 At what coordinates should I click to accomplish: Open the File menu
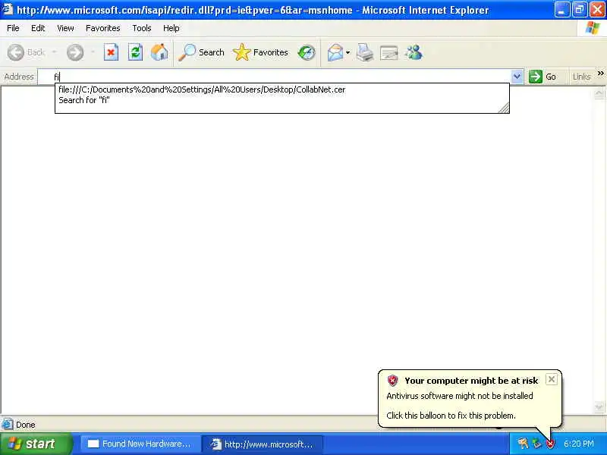(13, 28)
